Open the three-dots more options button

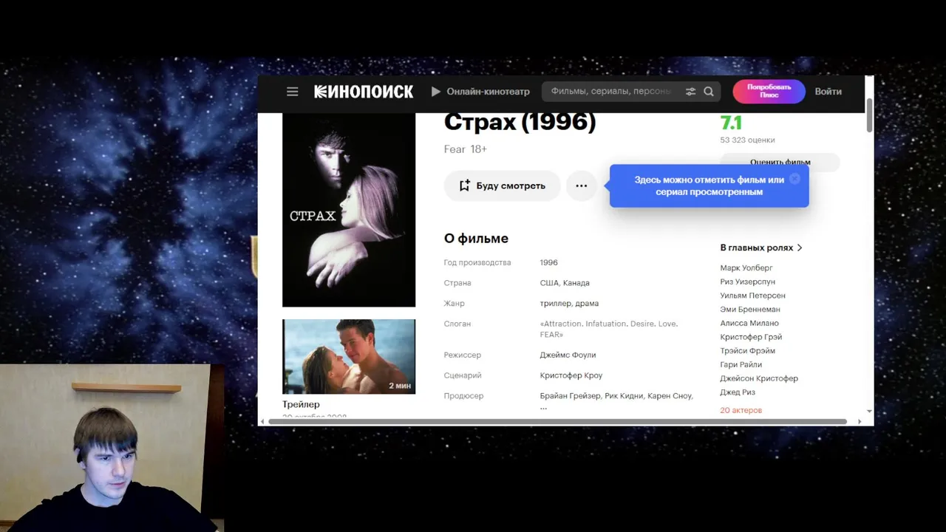pyautogui.click(x=581, y=185)
